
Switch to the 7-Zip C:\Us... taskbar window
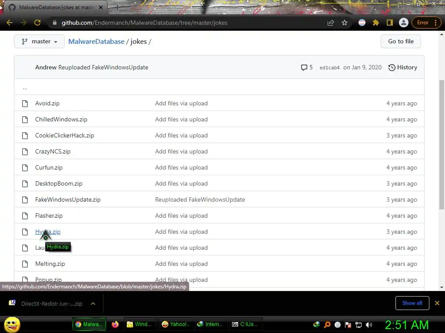coord(246,324)
